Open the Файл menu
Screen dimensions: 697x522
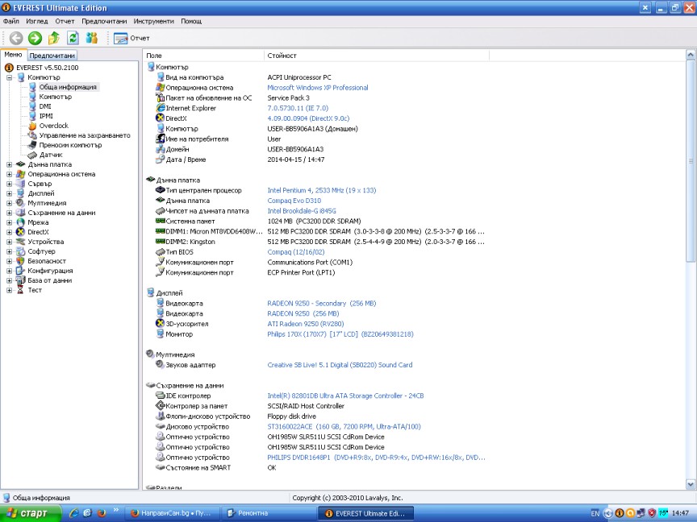tap(11, 21)
